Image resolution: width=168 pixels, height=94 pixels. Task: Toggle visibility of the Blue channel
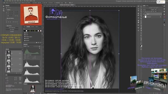[x=6, y=70]
